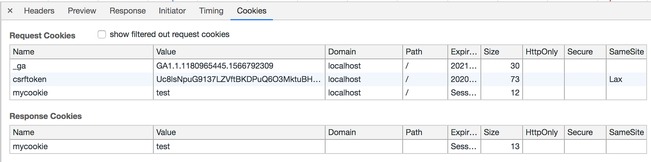Select the csrftoken cookie row
651x162 pixels.
click(x=328, y=79)
